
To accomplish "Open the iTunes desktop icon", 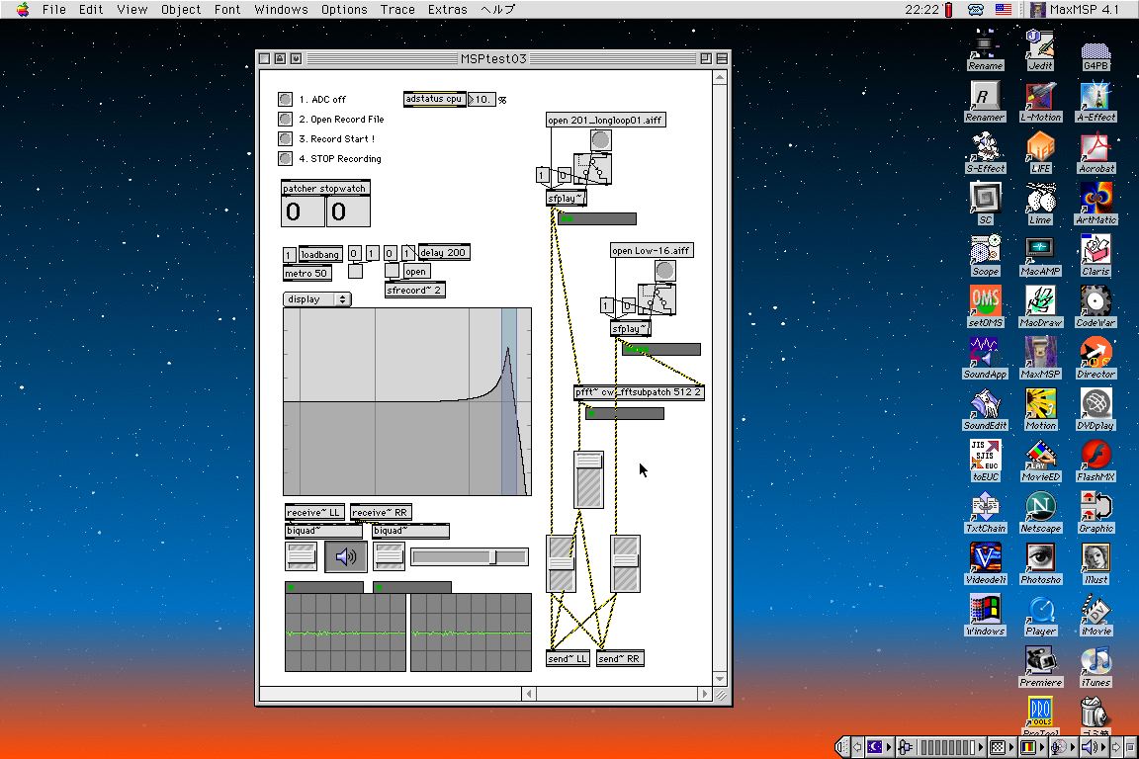I will coord(1095,661).
